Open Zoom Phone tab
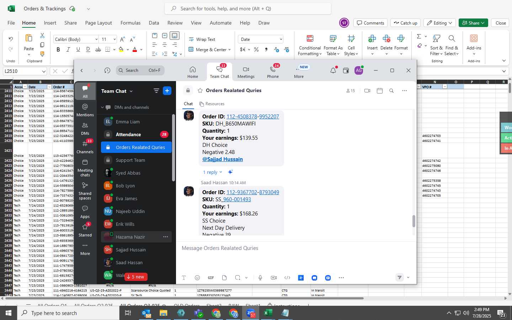This screenshot has width=512, height=320. coord(273,72)
